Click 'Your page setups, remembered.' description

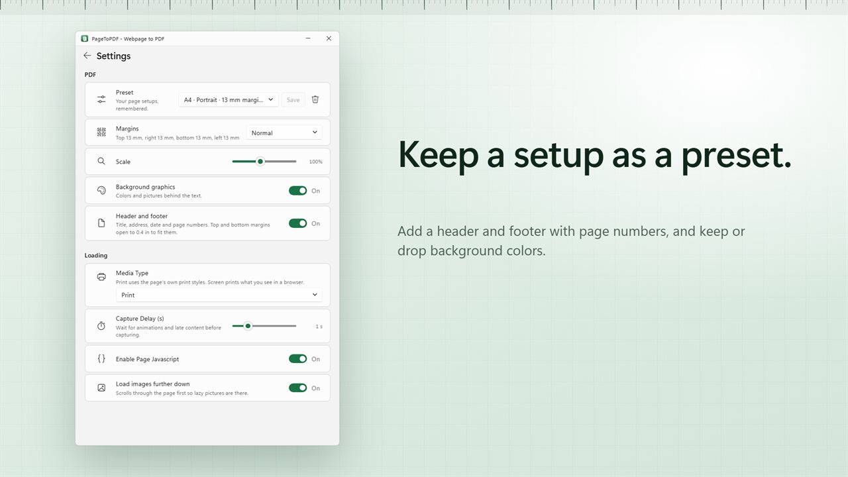point(137,105)
